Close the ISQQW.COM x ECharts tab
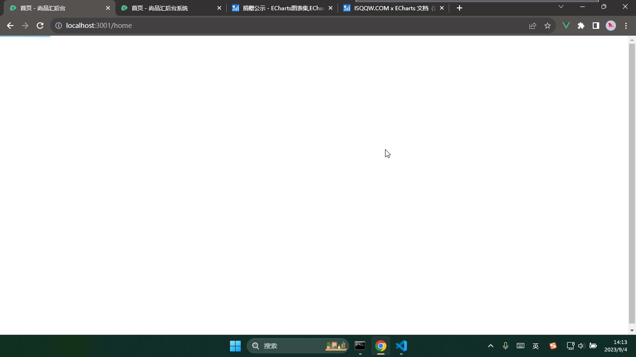This screenshot has width=636, height=357. click(x=442, y=8)
